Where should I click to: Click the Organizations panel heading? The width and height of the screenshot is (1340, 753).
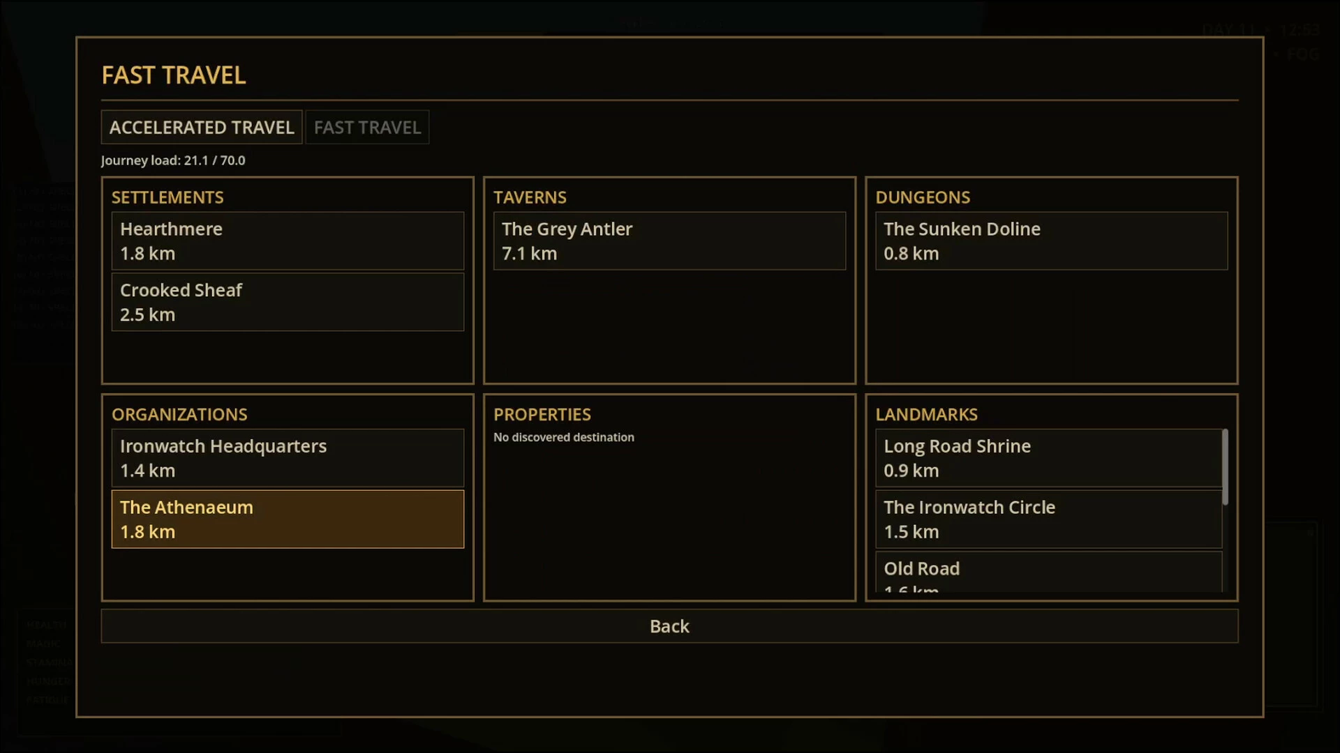[x=179, y=415]
